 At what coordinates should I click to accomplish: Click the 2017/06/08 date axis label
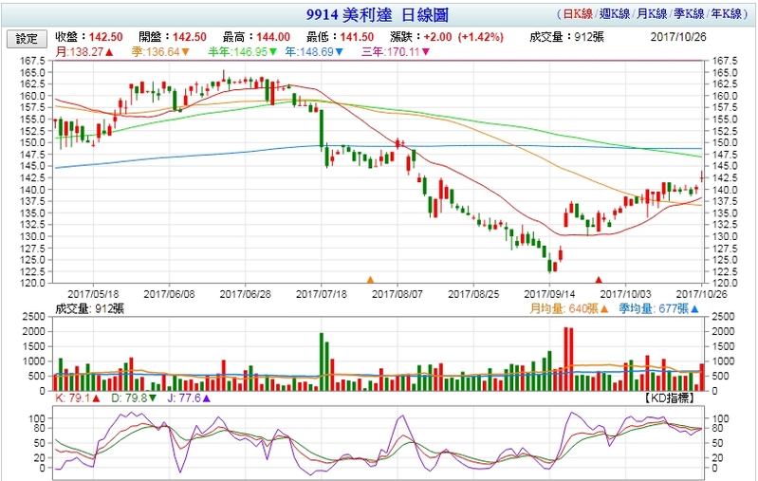pyautogui.click(x=169, y=294)
